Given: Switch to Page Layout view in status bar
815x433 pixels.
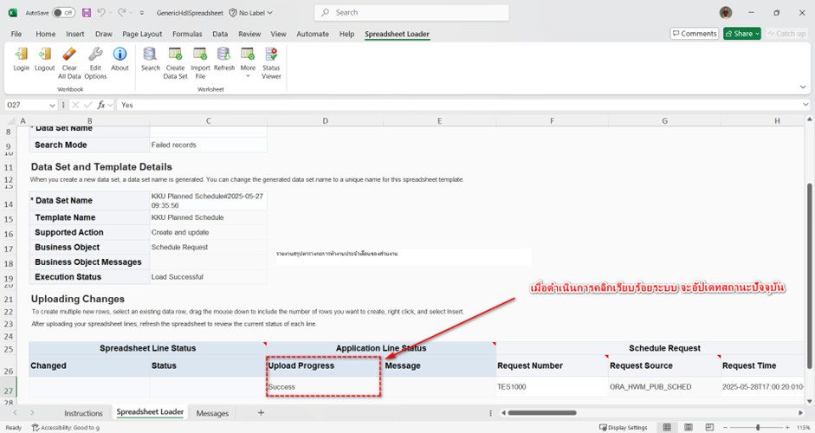Looking at the screenshot, I should pos(689,428).
